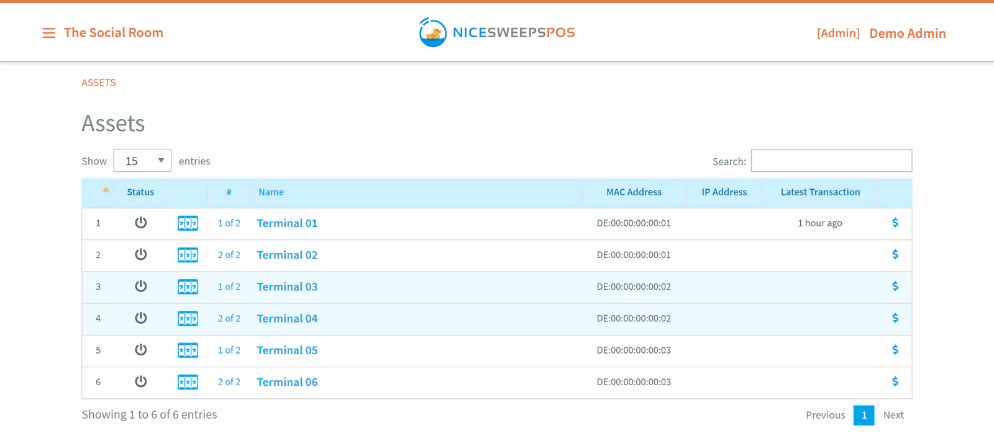
Task: Click the dollar sign icon for Terminal 01
Action: 895,223
